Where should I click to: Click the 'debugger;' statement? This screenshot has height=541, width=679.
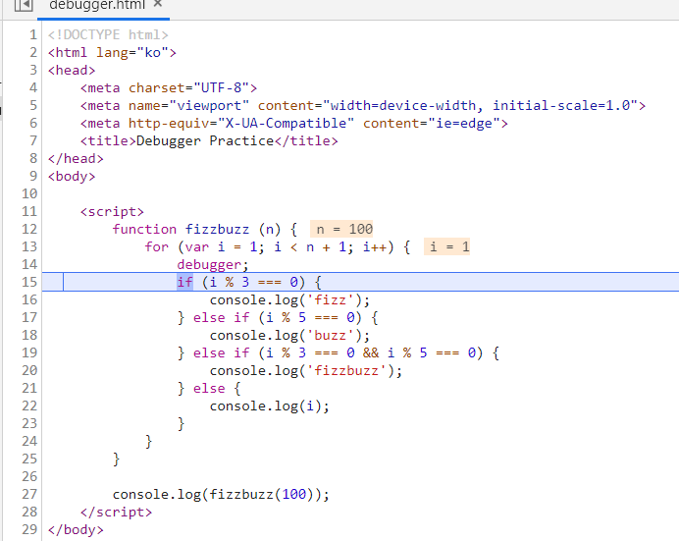point(213,265)
